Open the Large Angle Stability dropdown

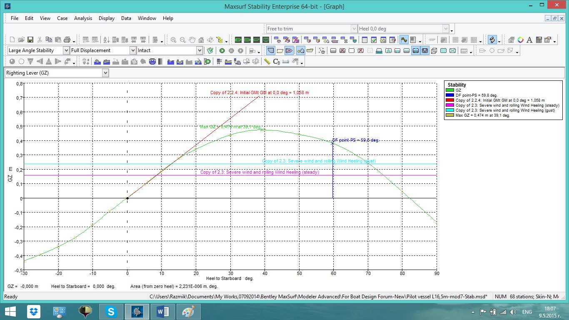pyautogui.click(x=66, y=50)
